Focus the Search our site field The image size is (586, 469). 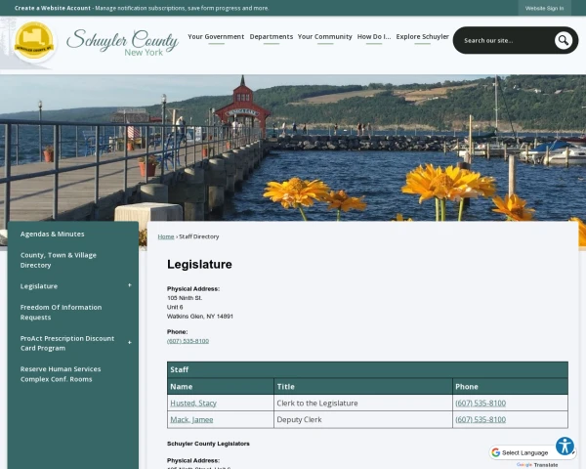[506, 40]
